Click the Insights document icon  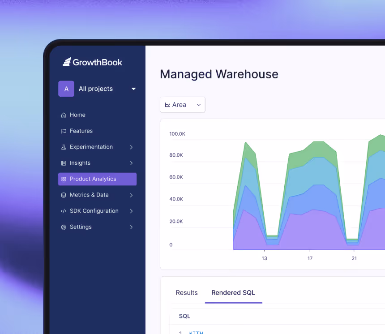[x=64, y=163]
